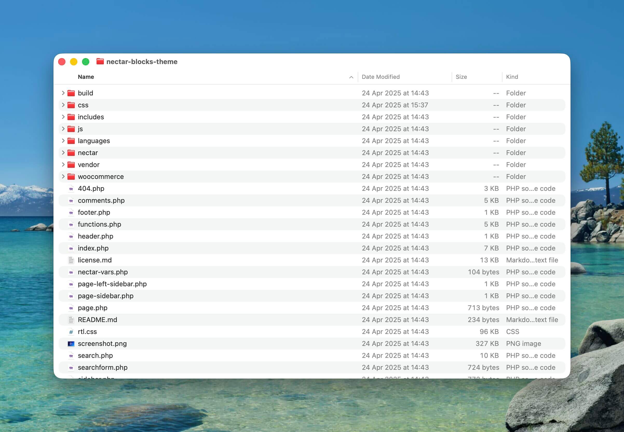This screenshot has width=624, height=432.
Task: Expand the includes folder chevron
Action: [63, 117]
